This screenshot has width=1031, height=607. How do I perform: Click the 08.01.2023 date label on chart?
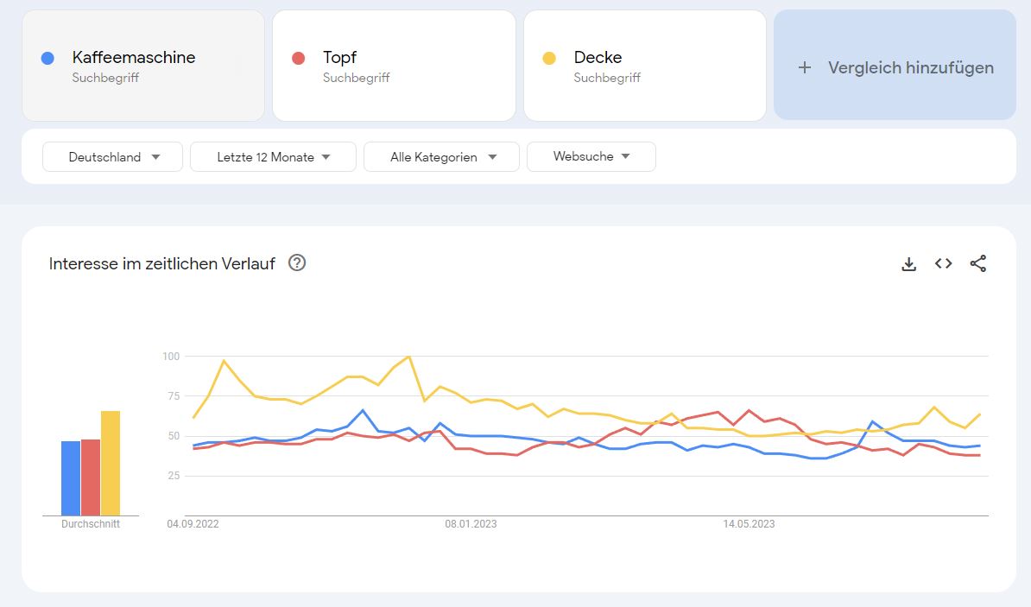[471, 523]
